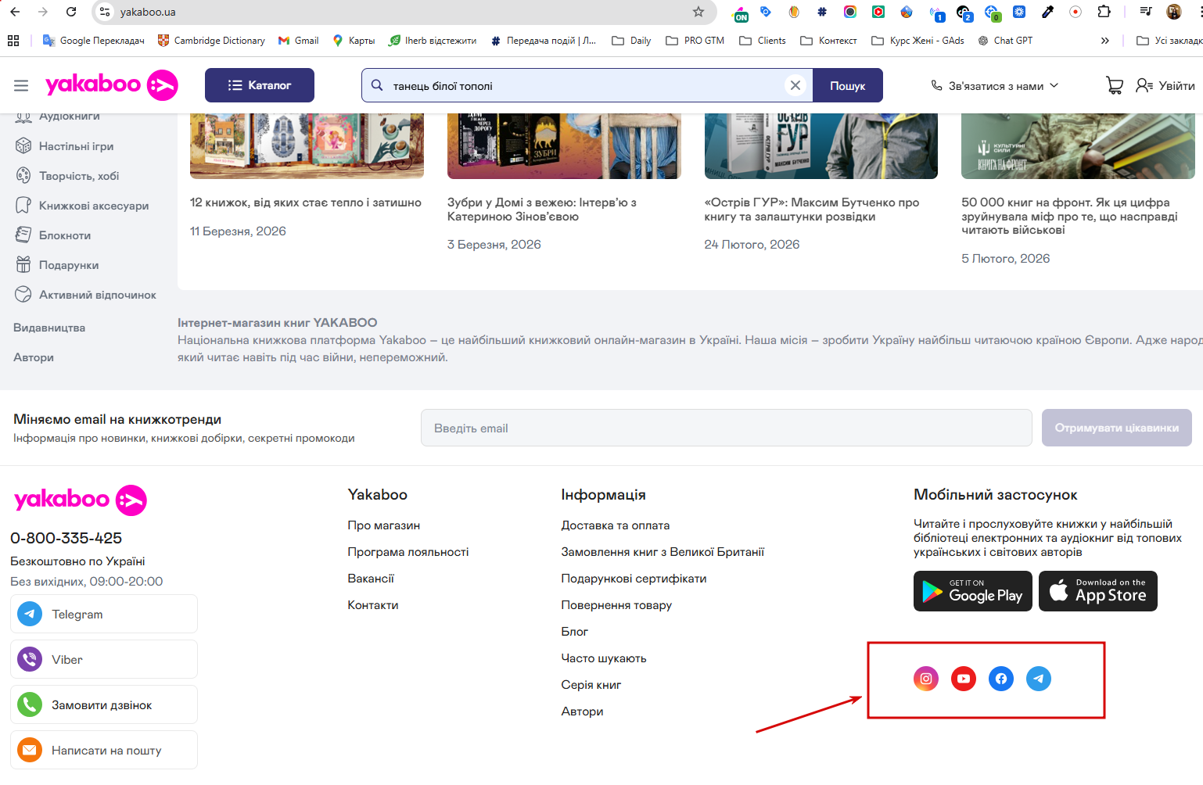Click Написати на пошту button
This screenshot has width=1203, height=785.
tap(104, 750)
